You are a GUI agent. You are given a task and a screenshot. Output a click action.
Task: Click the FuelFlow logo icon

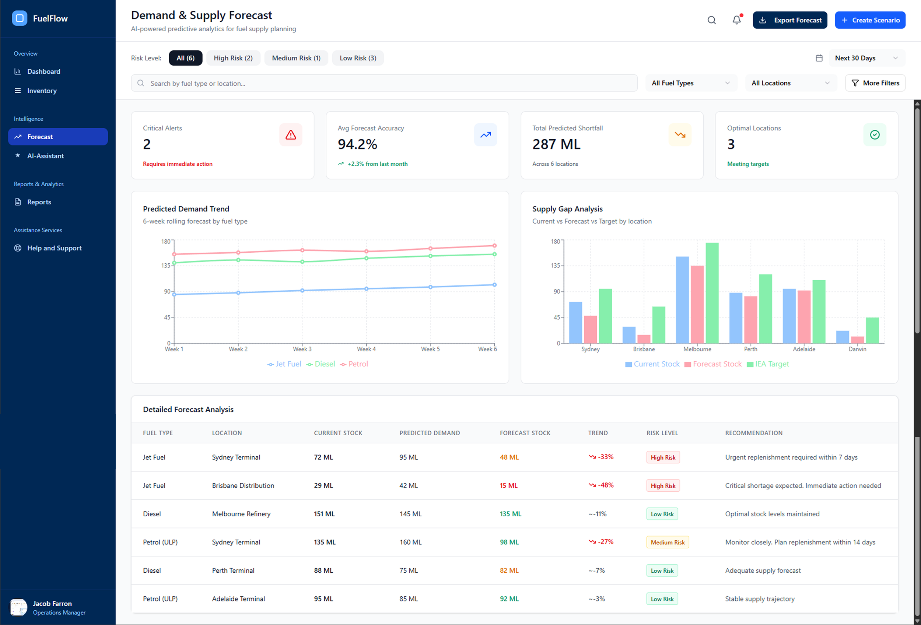point(20,18)
